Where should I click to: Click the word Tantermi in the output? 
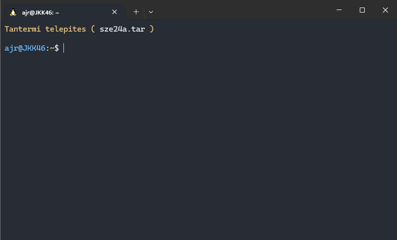pyautogui.click(x=23, y=29)
